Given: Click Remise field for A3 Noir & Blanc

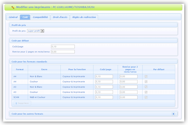Looking at the screenshot, I should pos(128,87).
